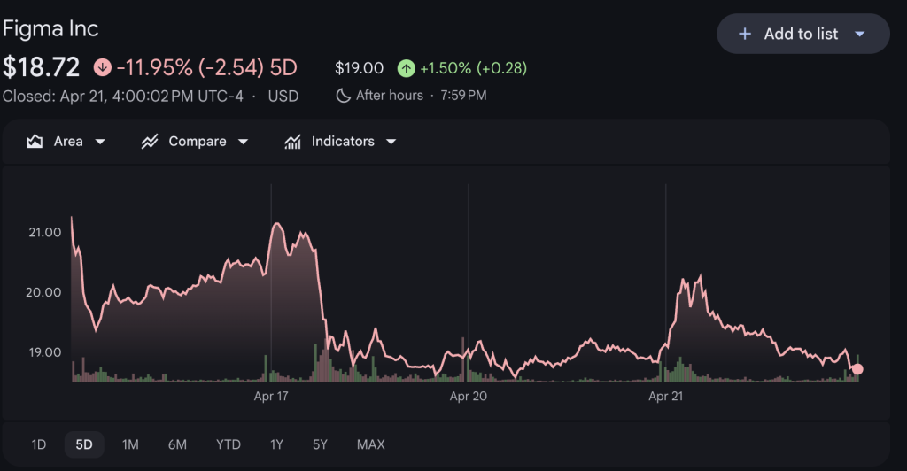This screenshot has height=471, width=907.
Task: Click the green up-arrow after-hours icon
Action: click(x=406, y=68)
